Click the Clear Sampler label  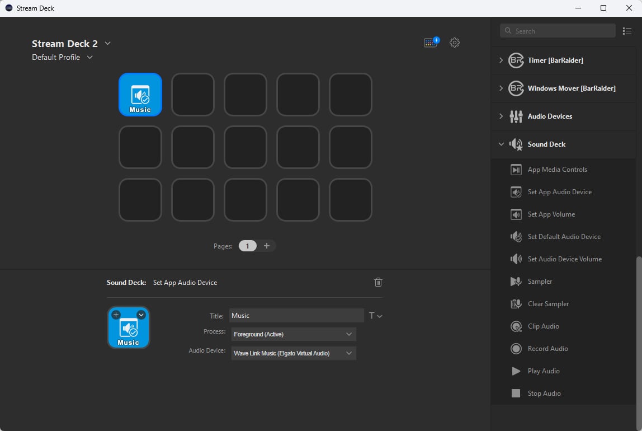pyautogui.click(x=548, y=303)
